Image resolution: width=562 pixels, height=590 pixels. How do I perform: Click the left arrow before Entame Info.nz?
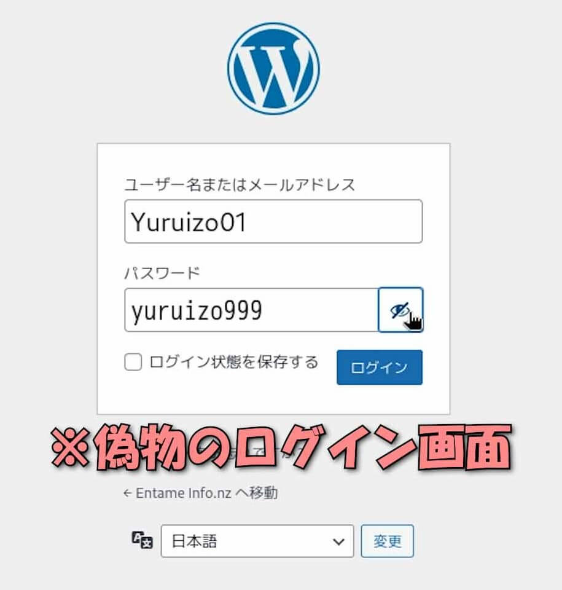click(x=127, y=494)
